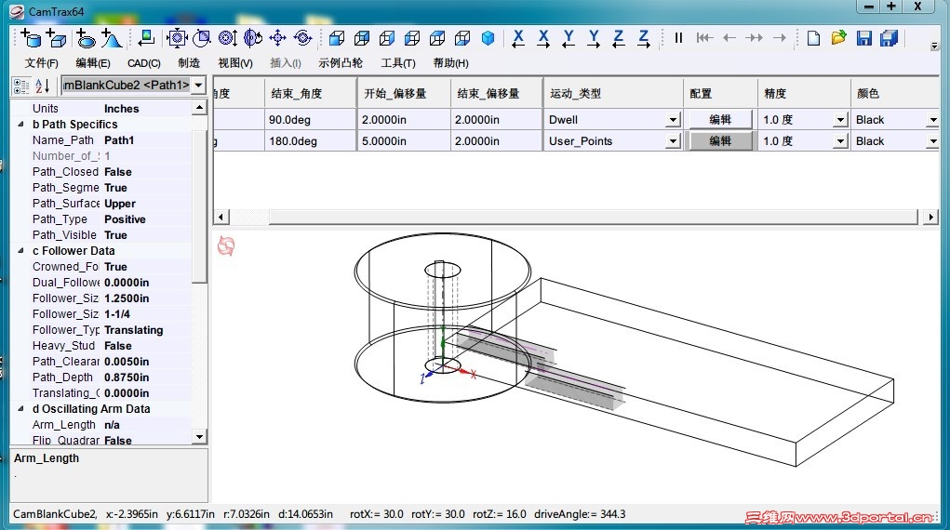Activate the pan view four-arrow tool
Image resolution: width=950 pixels, height=530 pixels.
point(277,38)
